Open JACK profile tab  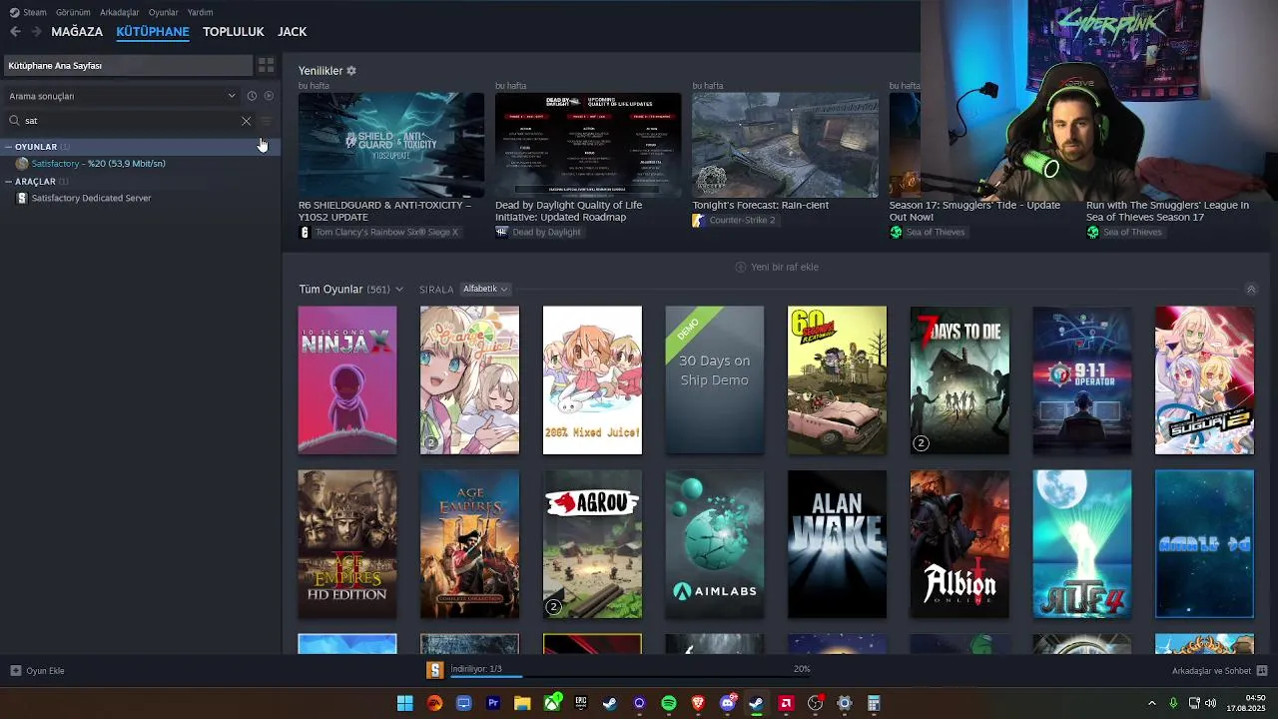pyautogui.click(x=292, y=32)
